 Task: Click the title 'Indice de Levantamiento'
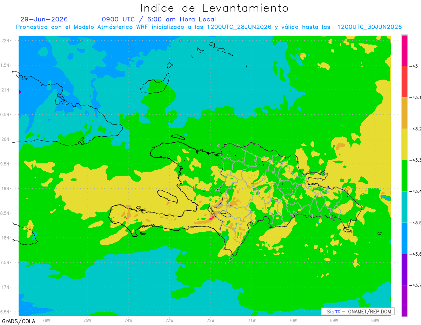click(x=214, y=8)
